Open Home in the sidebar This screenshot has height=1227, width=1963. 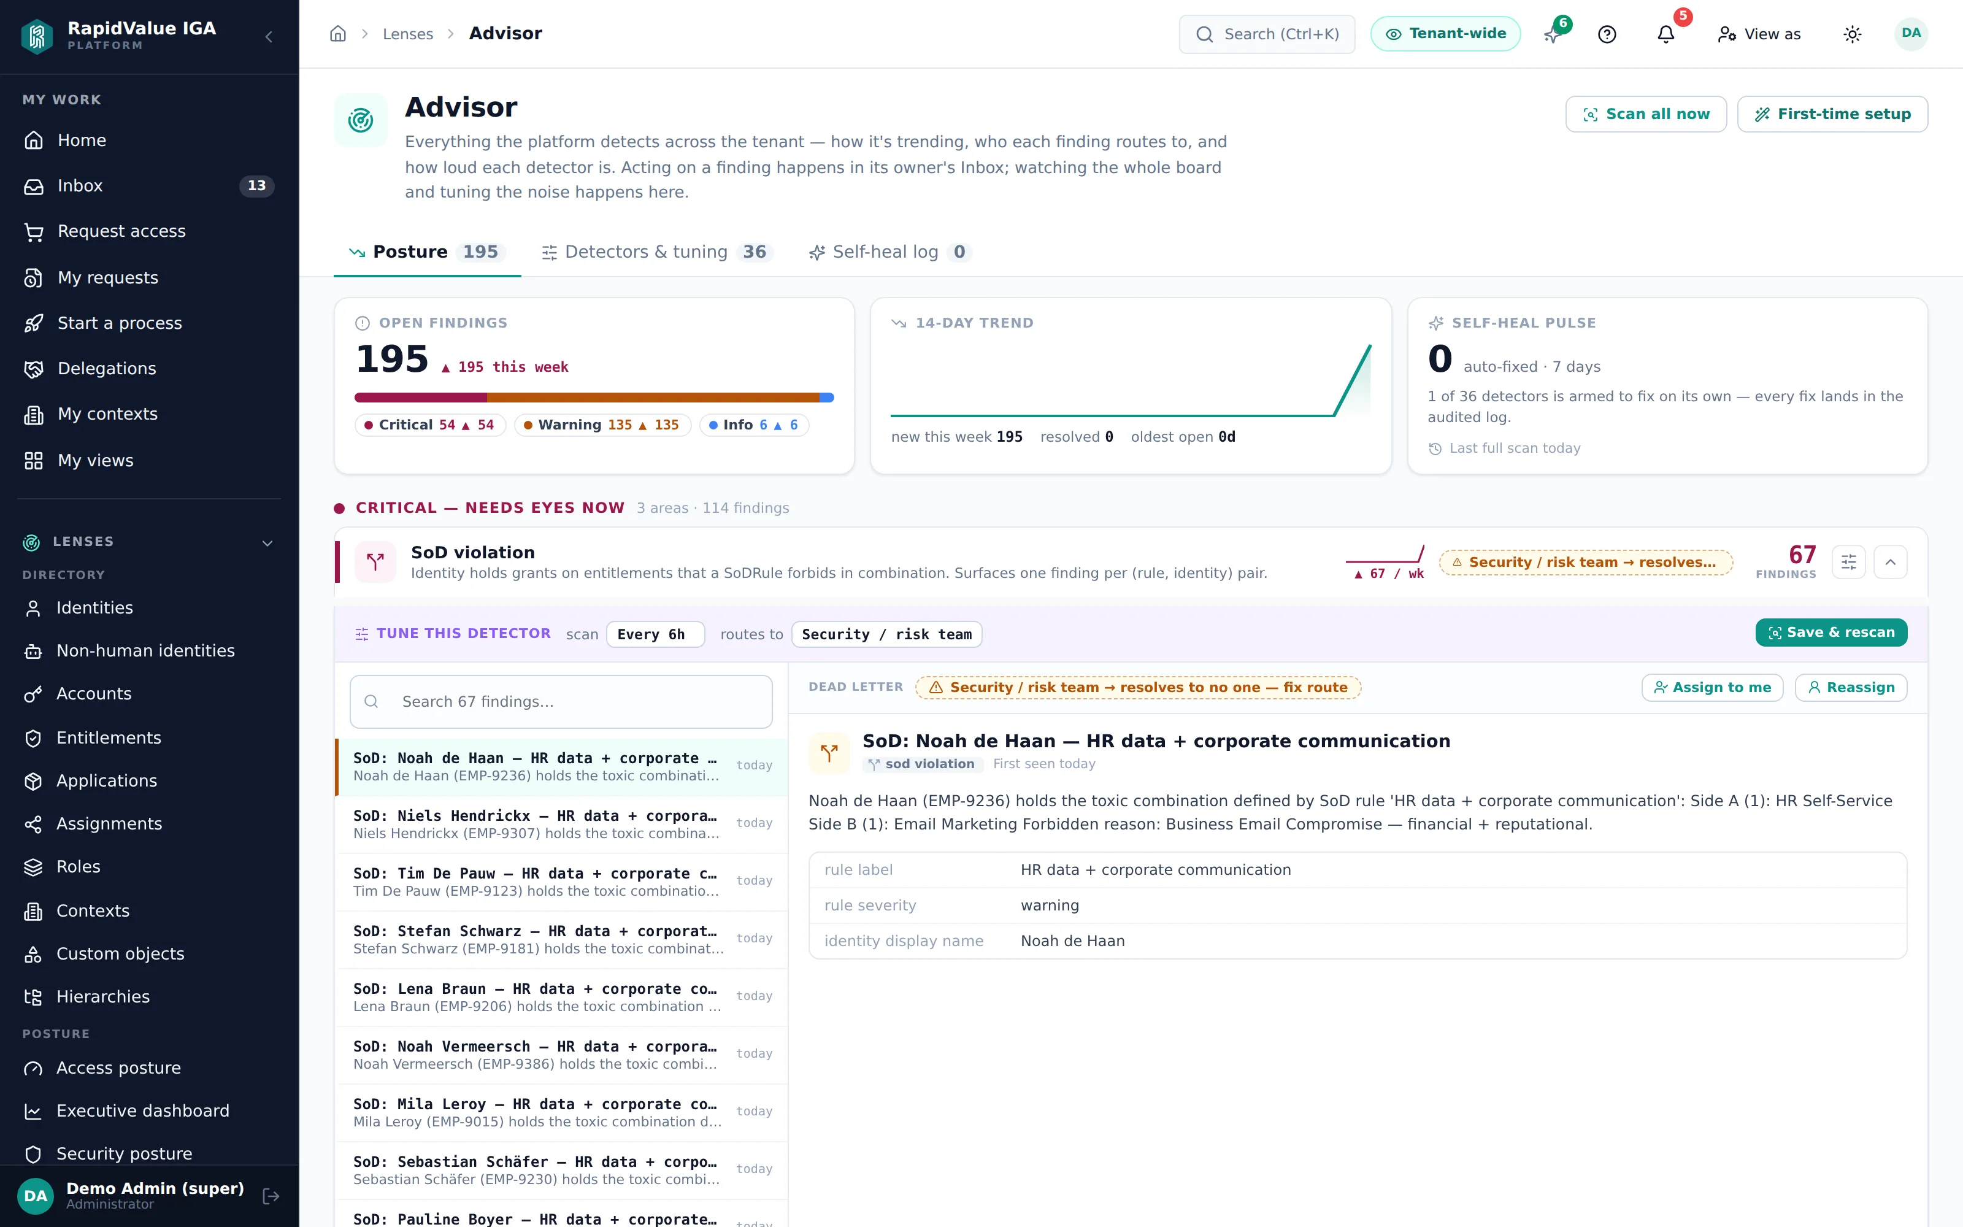(x=149, y=140)
